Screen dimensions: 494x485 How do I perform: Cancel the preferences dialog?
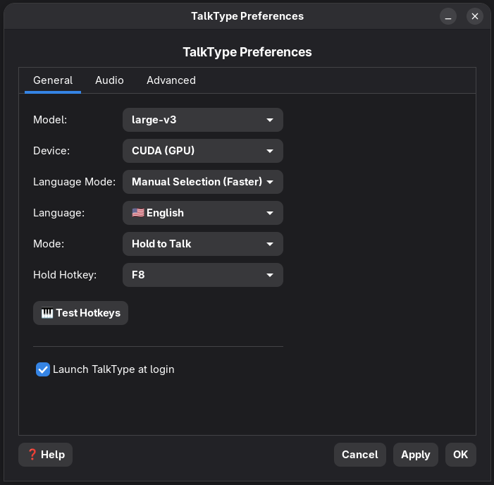360,455
